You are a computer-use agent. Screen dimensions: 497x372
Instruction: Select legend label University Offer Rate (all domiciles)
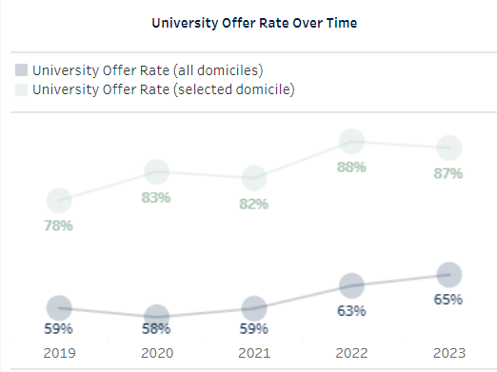tap(148, 70)
